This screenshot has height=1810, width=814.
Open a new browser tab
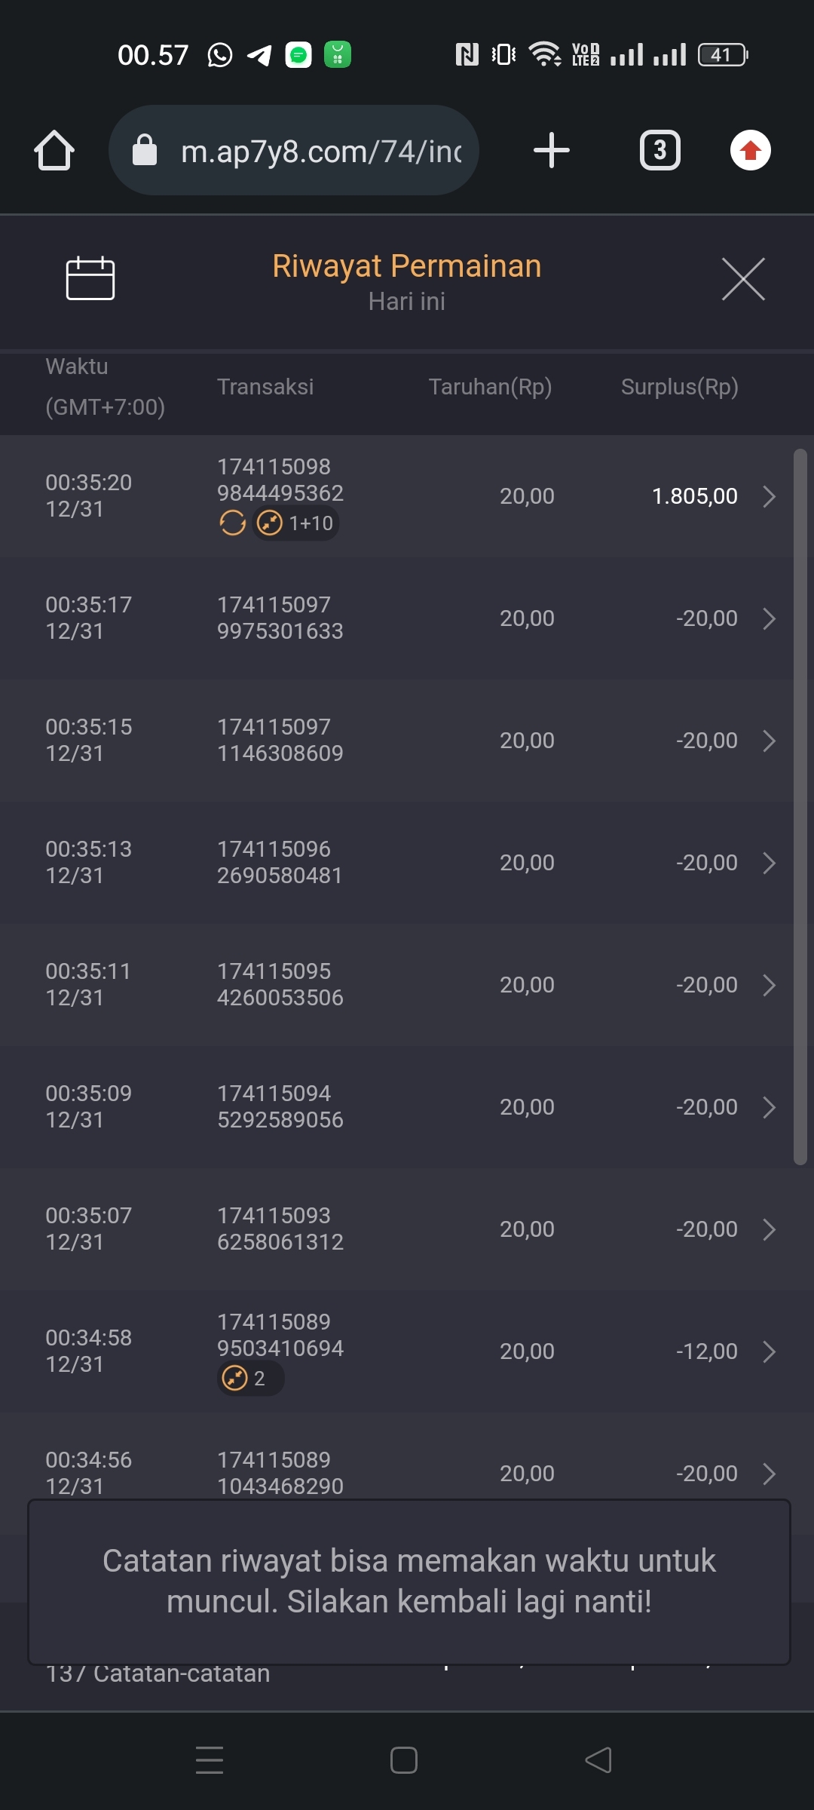coord(551,150)
